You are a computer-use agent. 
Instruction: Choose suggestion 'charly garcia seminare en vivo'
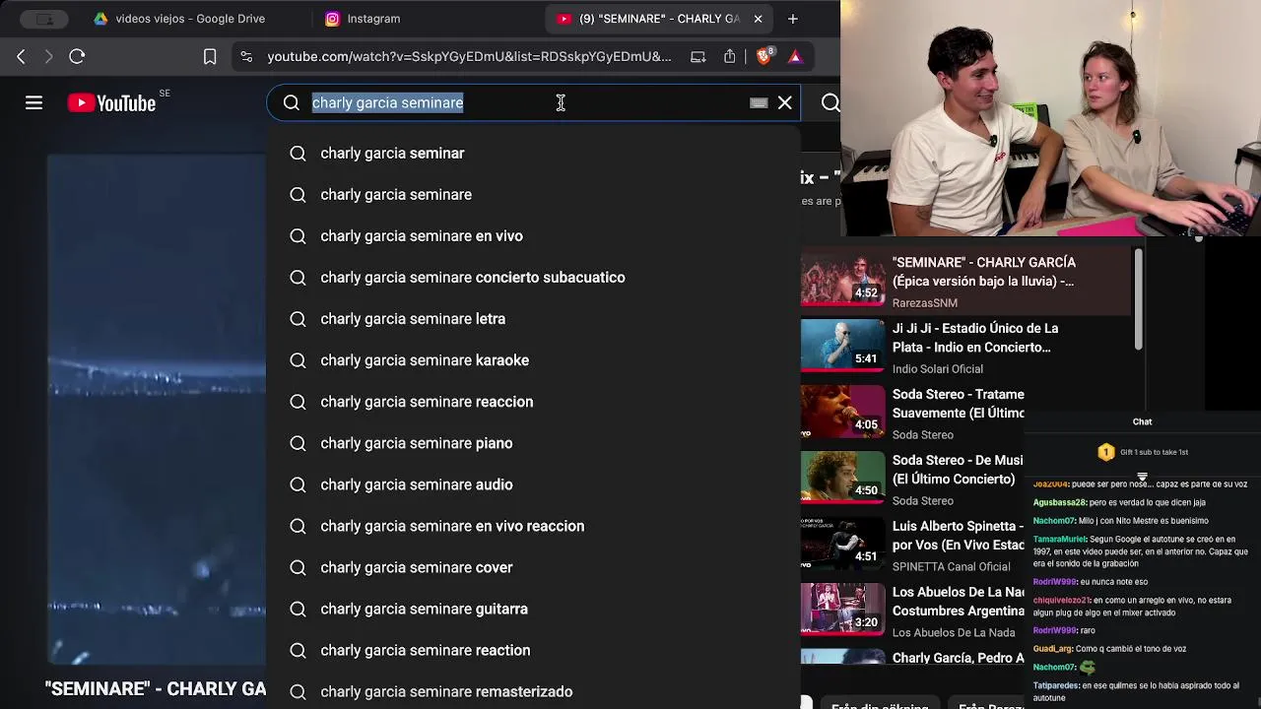pyautogui.click(x=533, y=236)
